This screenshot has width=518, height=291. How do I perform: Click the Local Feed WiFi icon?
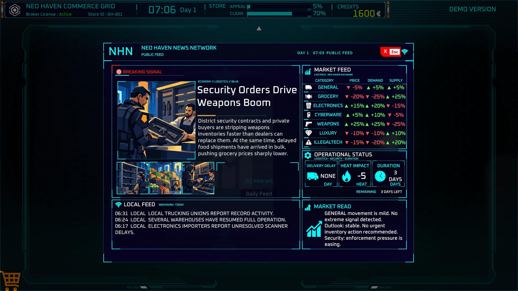[118, 205]
